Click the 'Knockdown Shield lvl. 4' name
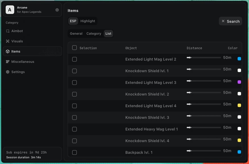The height and width of the screenshot is (164, 249). pos(147,141)
